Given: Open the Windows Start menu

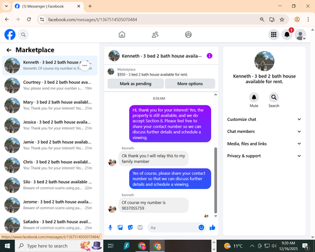Looking at the screenshot, I should pos(8,246).
